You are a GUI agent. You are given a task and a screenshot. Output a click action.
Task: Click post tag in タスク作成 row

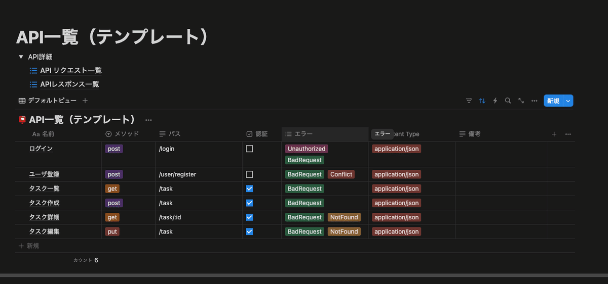[114, 203]
